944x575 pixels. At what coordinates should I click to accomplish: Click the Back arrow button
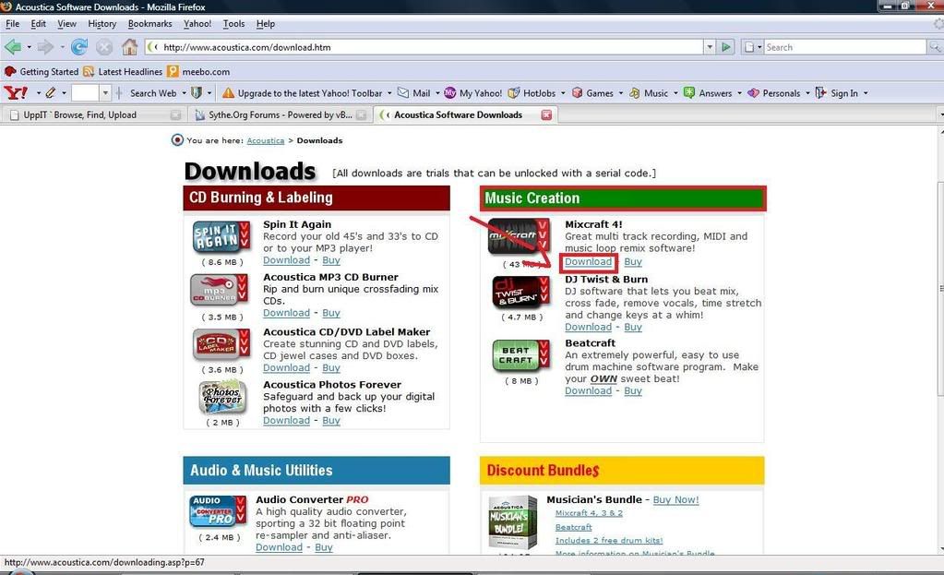pos(13,47)
